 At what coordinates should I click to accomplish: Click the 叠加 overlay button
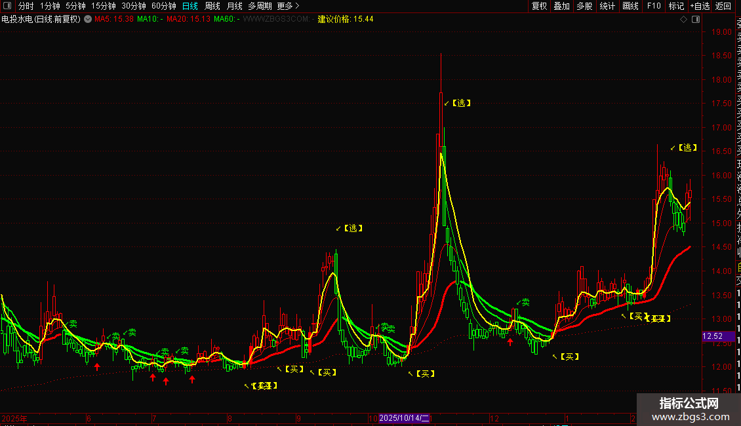562,6
